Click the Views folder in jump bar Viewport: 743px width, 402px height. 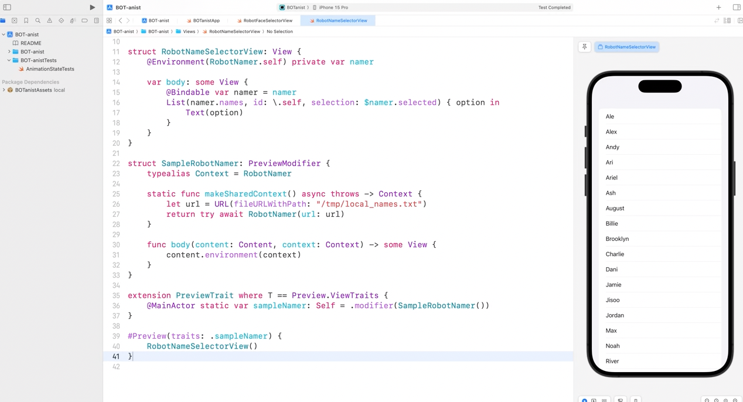[x=186, y=32]
